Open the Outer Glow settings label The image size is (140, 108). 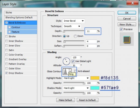(x=15, y=68)
